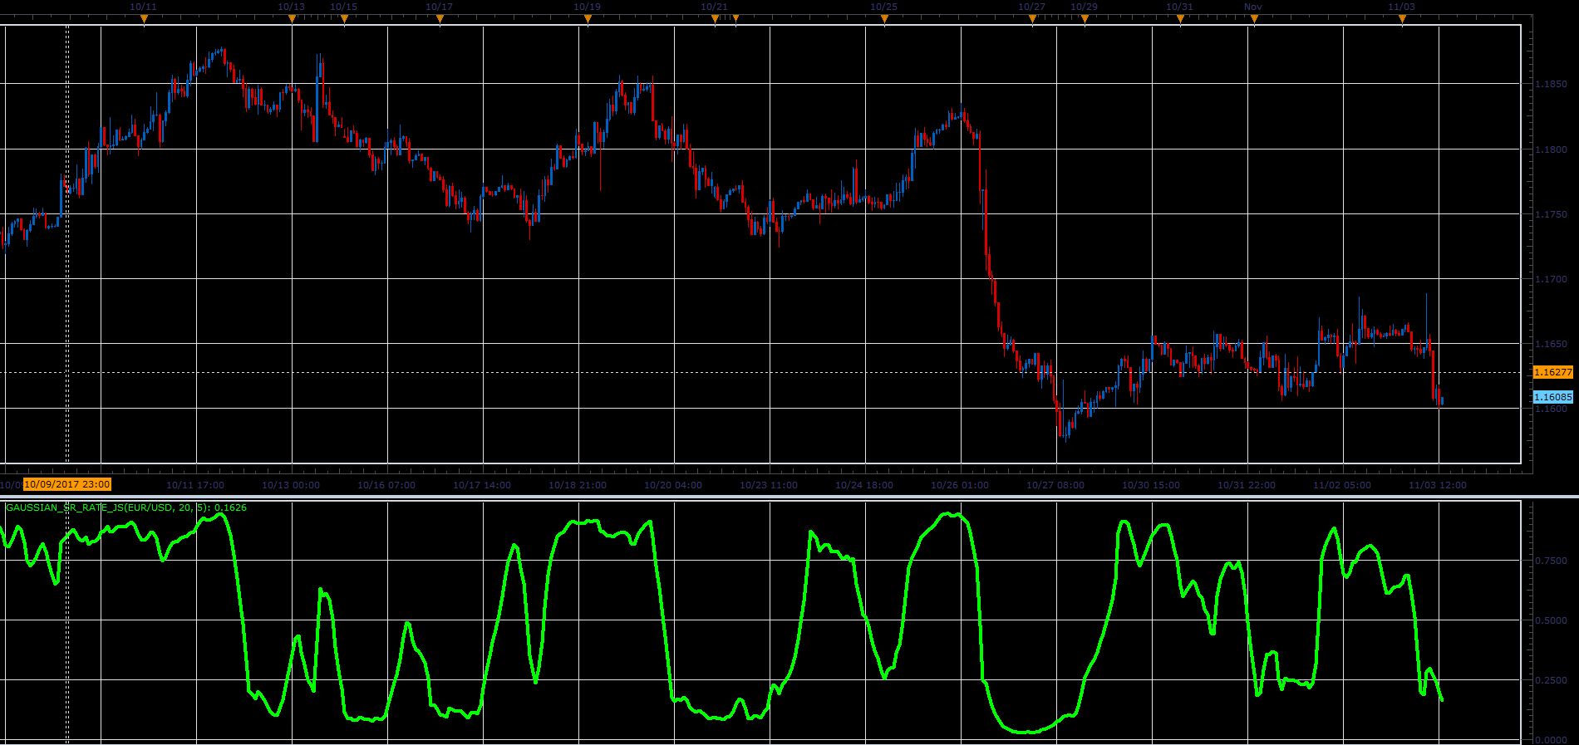Click the 10/18 21:00 time axis label
1579x745 pixels.
coord(578,485)
